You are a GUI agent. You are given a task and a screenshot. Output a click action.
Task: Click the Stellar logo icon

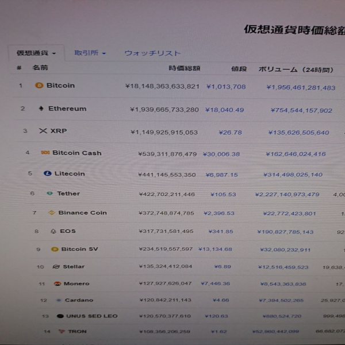[x=56, y=267]
